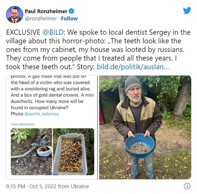Click the 9:35 PM timestamp
Viewport: 197px width, 194px height.
[16, 186]
